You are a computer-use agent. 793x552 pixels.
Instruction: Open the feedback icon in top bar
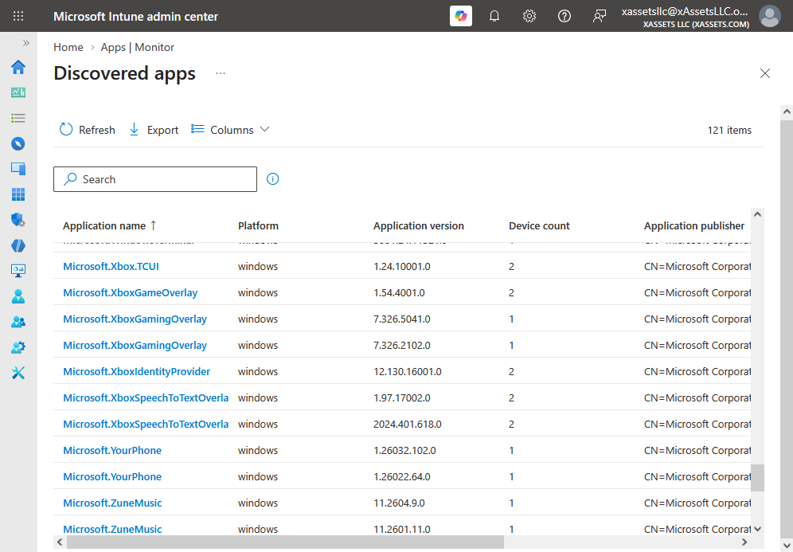pyautogui.click(x=600, y=16)
